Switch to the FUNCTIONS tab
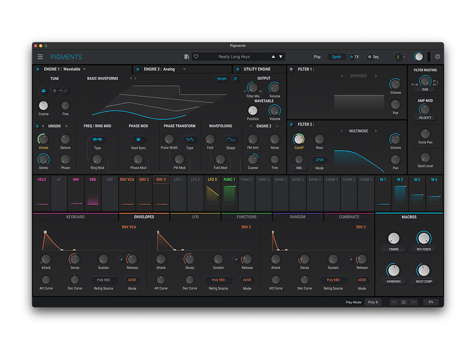Screen dimensions: 476x355 pyautogui.click(x=247, y=217)
